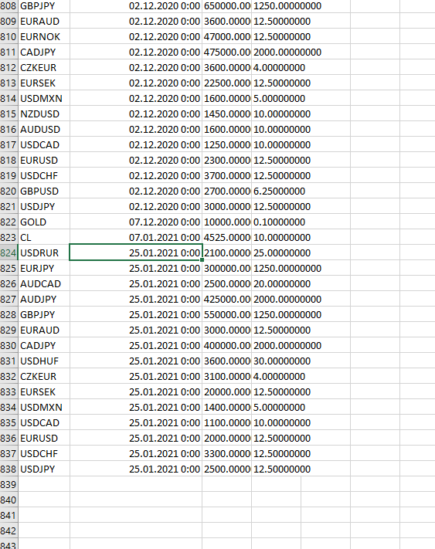This screenshot has width=435, height=549.
Task: Click the GBPJPY cell in row 808
Action: (44, 6)
